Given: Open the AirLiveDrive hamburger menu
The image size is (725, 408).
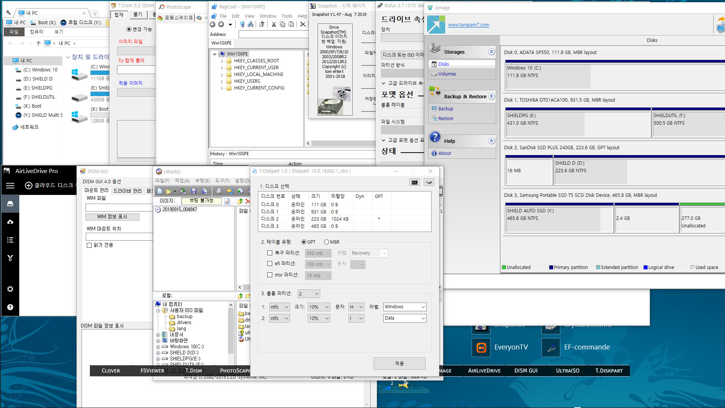Looking at the screenshot, I should (10, 185).
